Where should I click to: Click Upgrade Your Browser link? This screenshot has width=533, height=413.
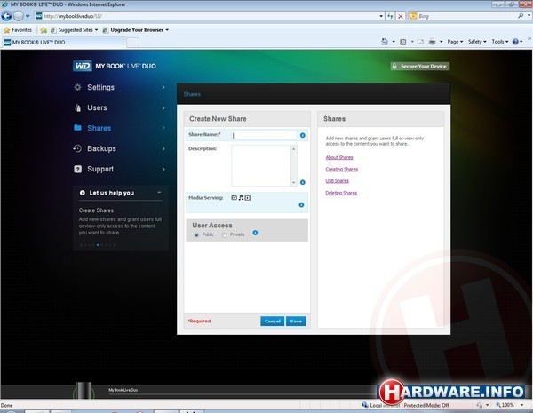click(x=137, y=30)
